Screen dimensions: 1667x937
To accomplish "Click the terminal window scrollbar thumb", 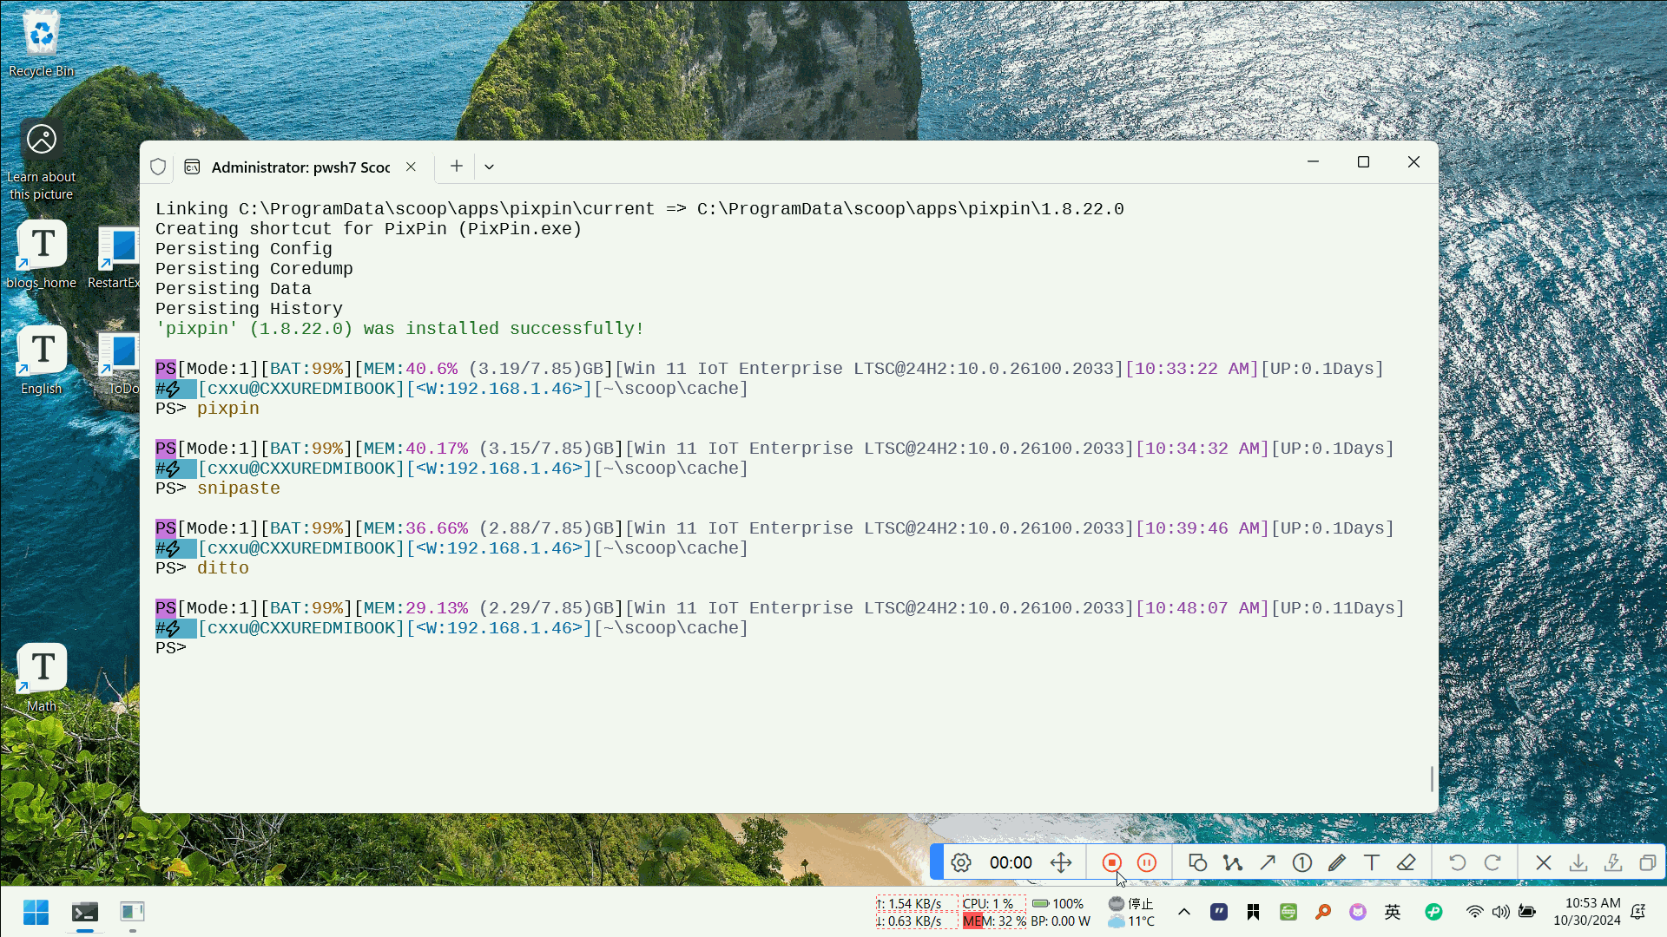I will [x=1432, y=778].
